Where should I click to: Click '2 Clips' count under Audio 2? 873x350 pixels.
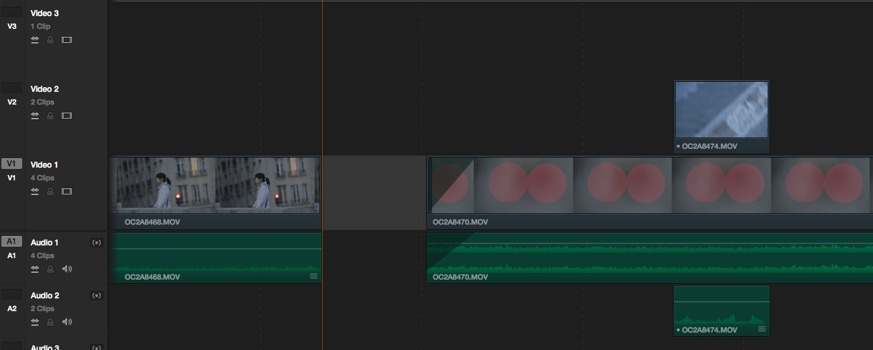42,309
